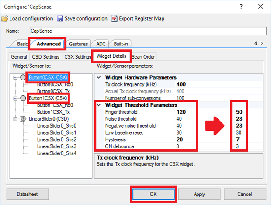The height and width of the screenshot is (205, 271).
Task: Click the Button0CSX widget circle icon
Action: click(23, 77)
